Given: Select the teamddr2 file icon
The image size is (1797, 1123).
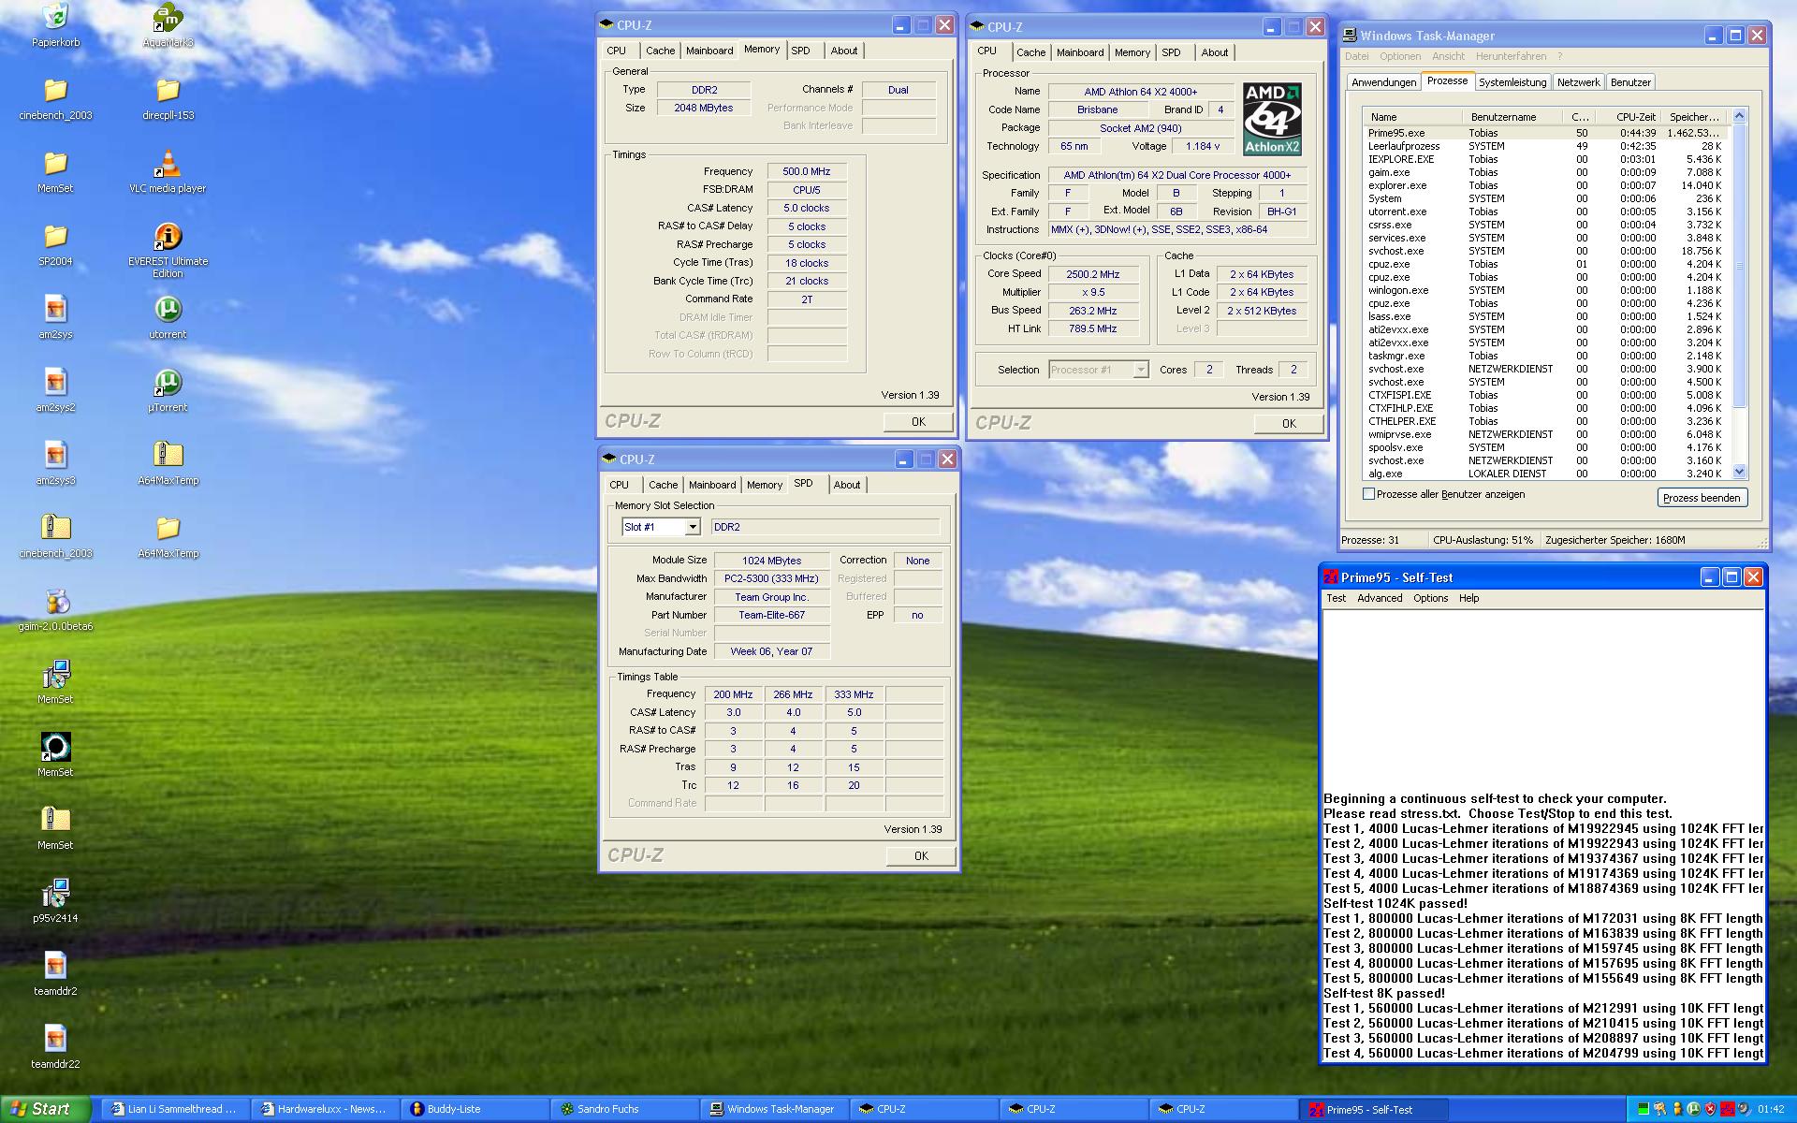Looking at the screenshot, I should 55,966.
